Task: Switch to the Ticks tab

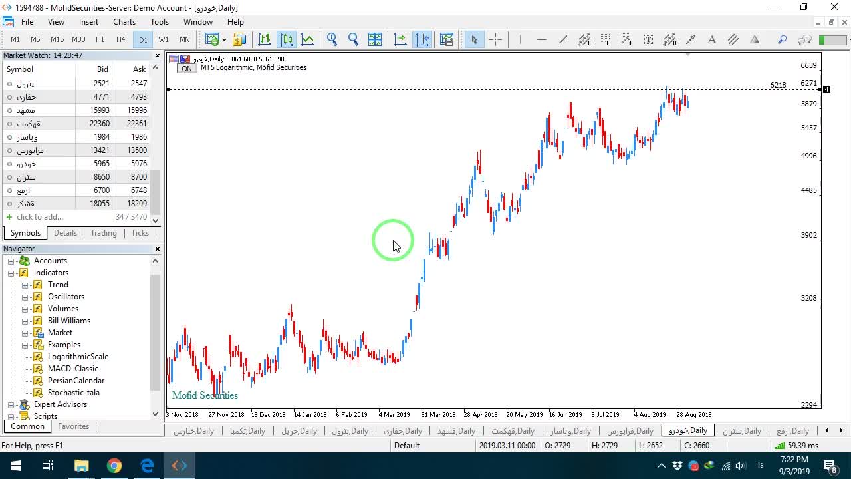Action: click(140, 233)
